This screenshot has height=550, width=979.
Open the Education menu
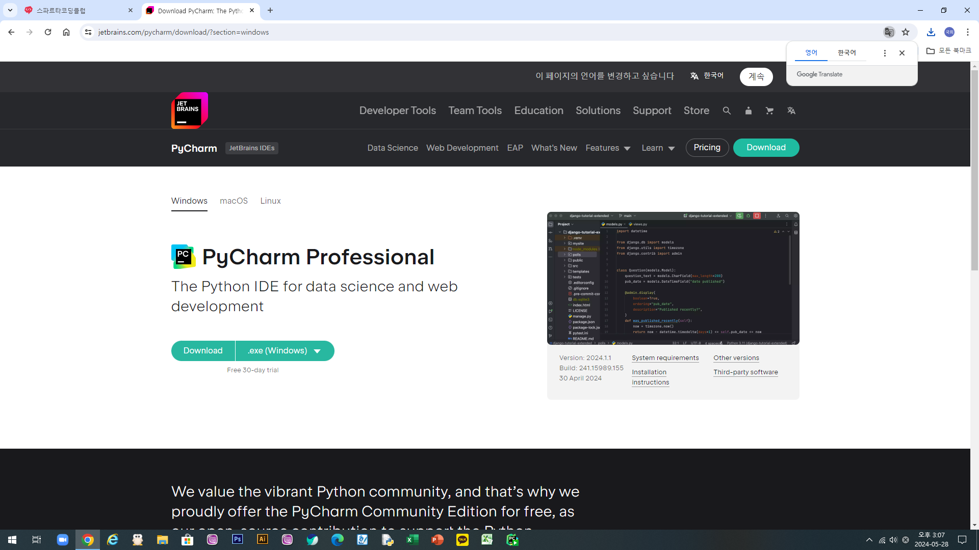point(539,111)
